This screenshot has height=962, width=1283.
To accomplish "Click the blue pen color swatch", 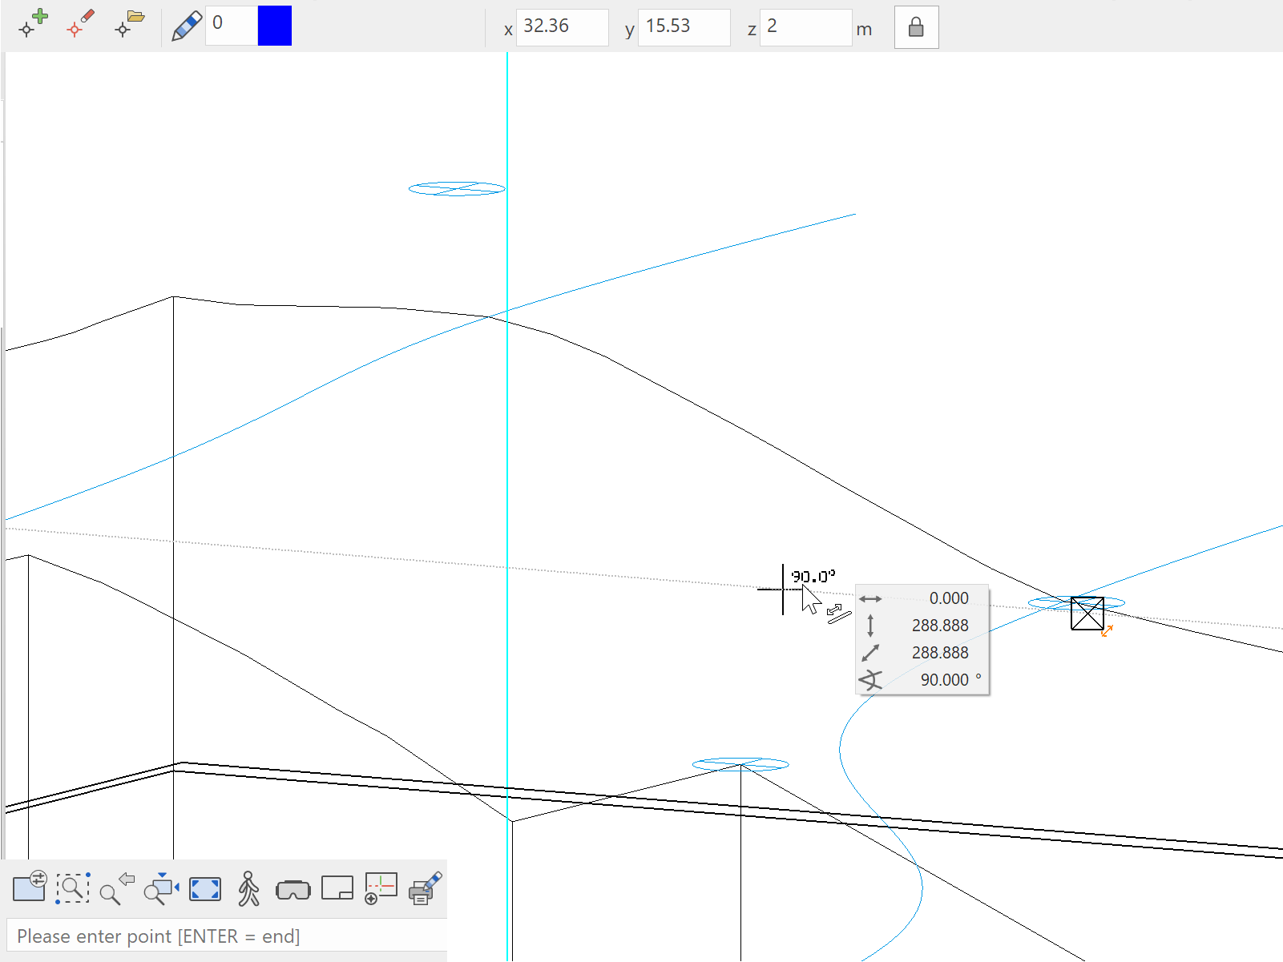I will (x=274, y=26).
